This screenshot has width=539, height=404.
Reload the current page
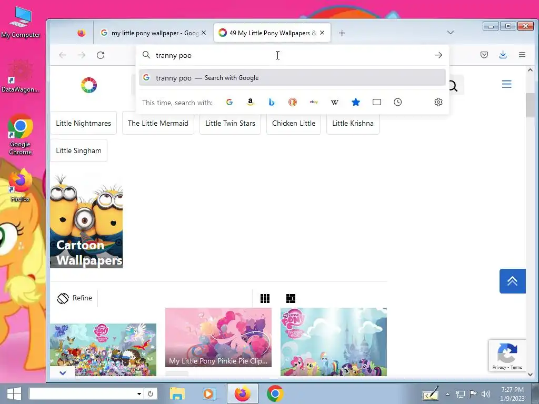101,55
